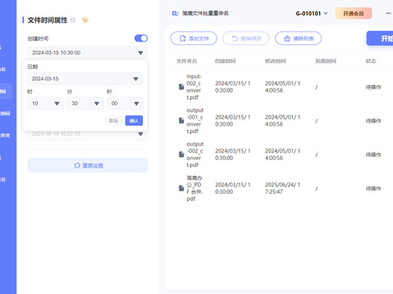393x294 pixels.
Task: Click the 待操作 status of 简鹿办公_PDF合并.pdf
Action: click(373, 188)
